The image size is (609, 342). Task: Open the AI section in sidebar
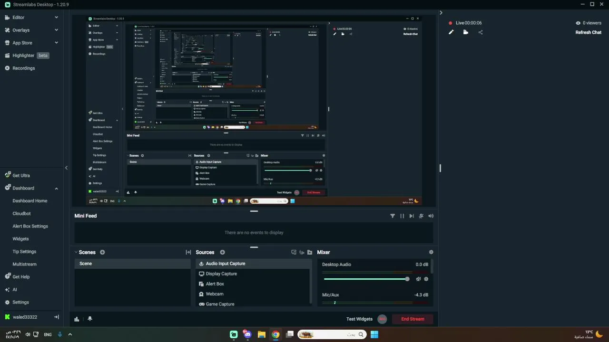tap(14, 290)
